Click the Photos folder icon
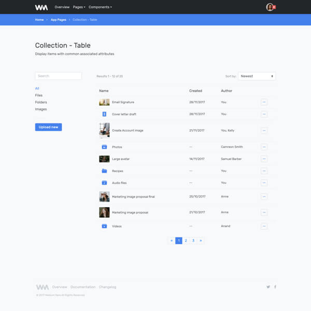Screen dimensions: 311x311 click(104, 147)
